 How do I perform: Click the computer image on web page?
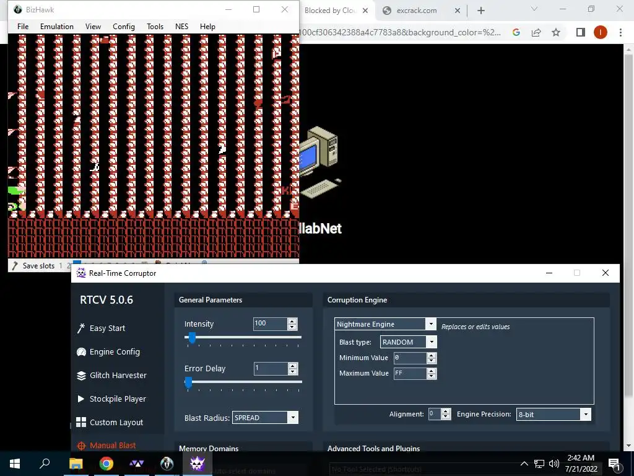(319, 162)
